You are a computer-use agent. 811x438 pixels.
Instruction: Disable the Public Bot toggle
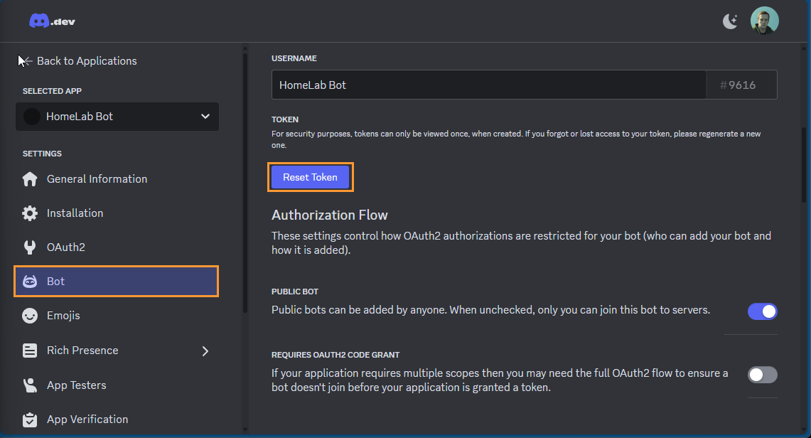pyautogui.click(x=762, y=311)
